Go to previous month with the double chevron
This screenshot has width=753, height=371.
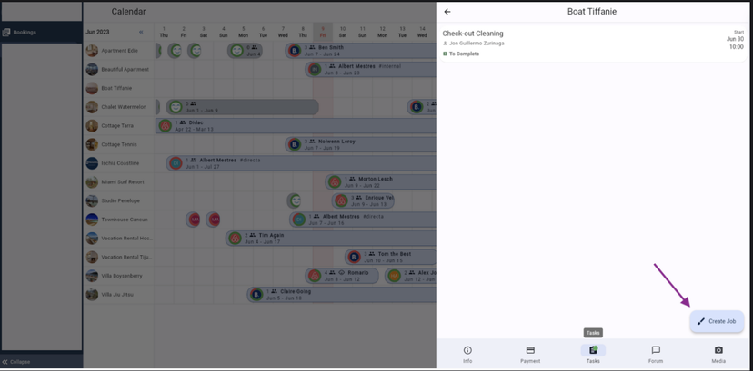point(141,32)
